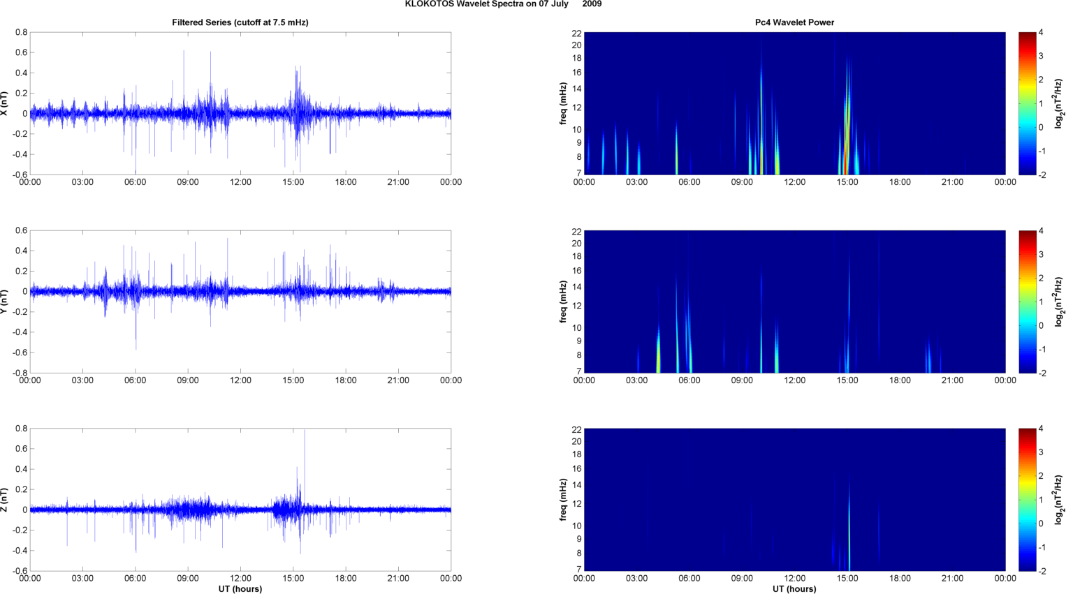This screenshot has width=1066, height=594.
Task: Click the top spectrogram's colorbar
Action: tap(1027, 103)
